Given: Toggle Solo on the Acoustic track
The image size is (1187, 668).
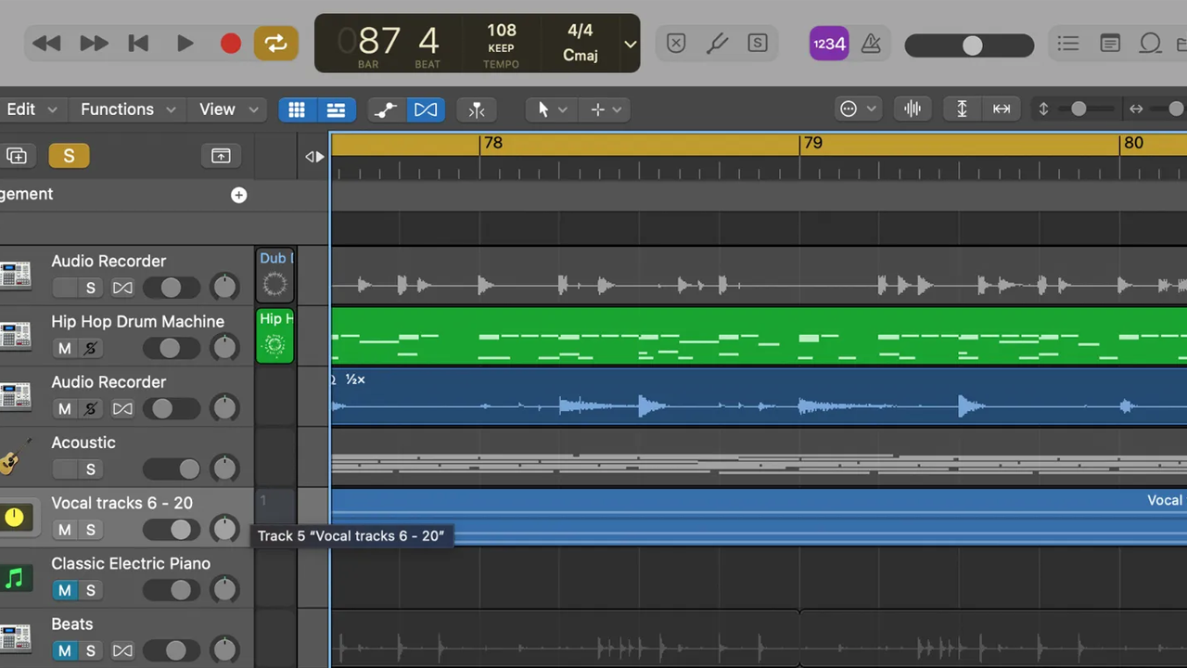Looking at the screenshot, I should tap(90, 469).
